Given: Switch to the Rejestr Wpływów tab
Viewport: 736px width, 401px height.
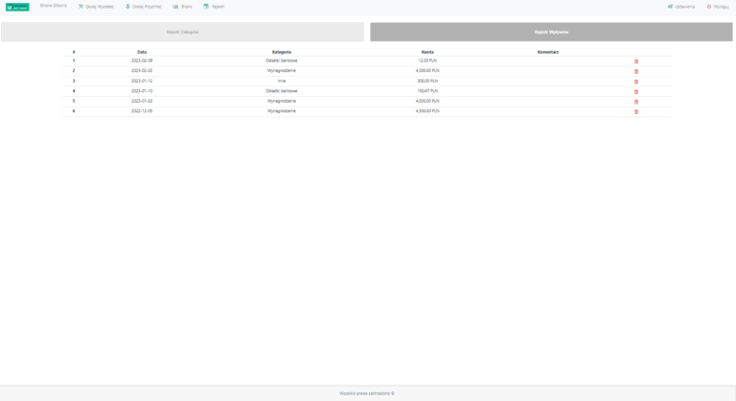Looking at the screenshot, I should pos(551,32).
